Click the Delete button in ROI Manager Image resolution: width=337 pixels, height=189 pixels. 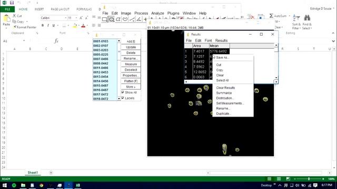(131, 52)
